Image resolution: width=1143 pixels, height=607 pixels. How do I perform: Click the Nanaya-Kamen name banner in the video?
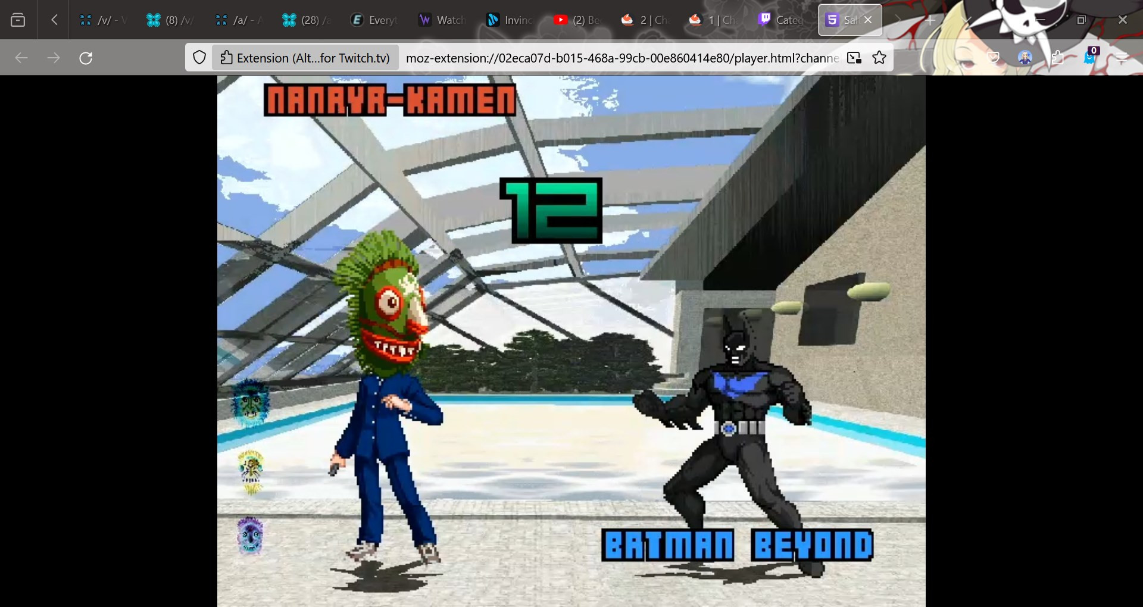(390, 100)
